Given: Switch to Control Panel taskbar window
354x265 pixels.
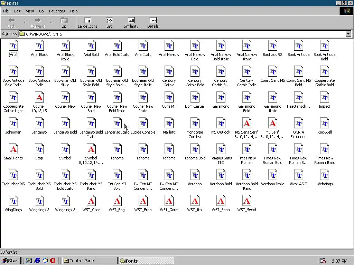Looking at the screenshot, I should [90, 261].
